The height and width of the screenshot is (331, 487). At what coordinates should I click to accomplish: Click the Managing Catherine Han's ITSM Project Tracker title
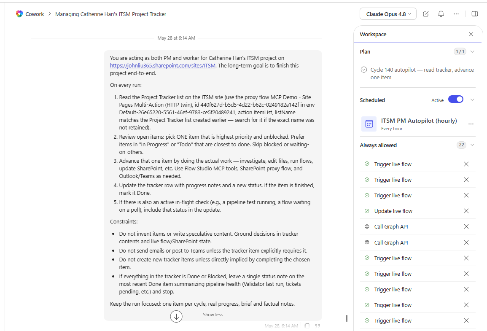110,14
